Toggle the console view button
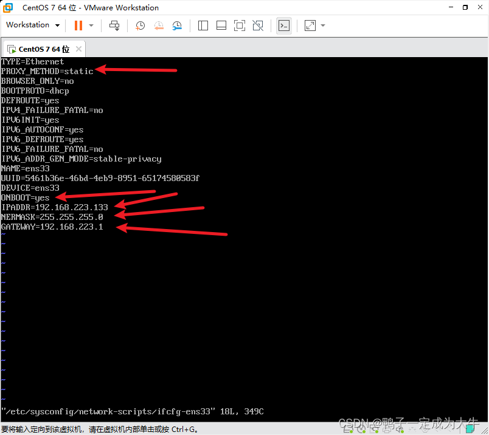 click(283, 25)
